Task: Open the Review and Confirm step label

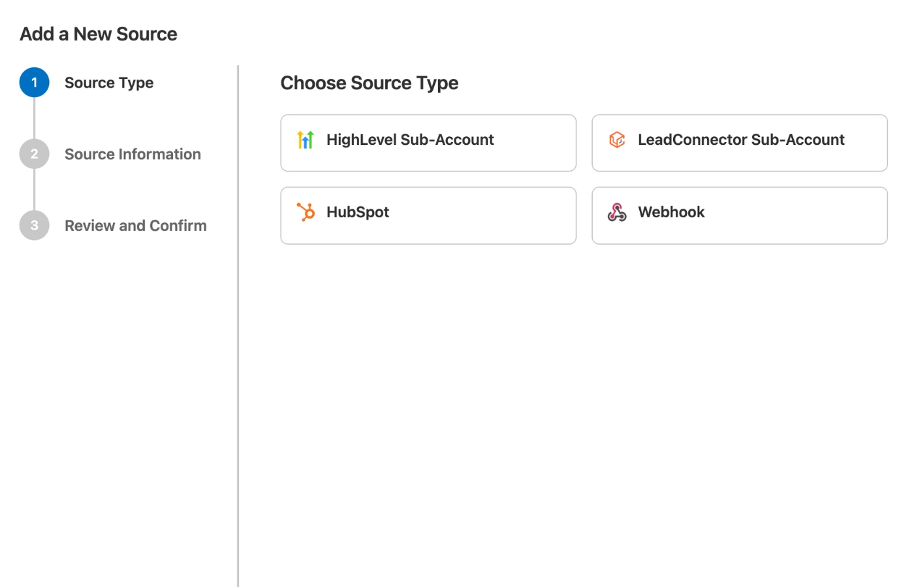Action: click(x=135, y=226)
